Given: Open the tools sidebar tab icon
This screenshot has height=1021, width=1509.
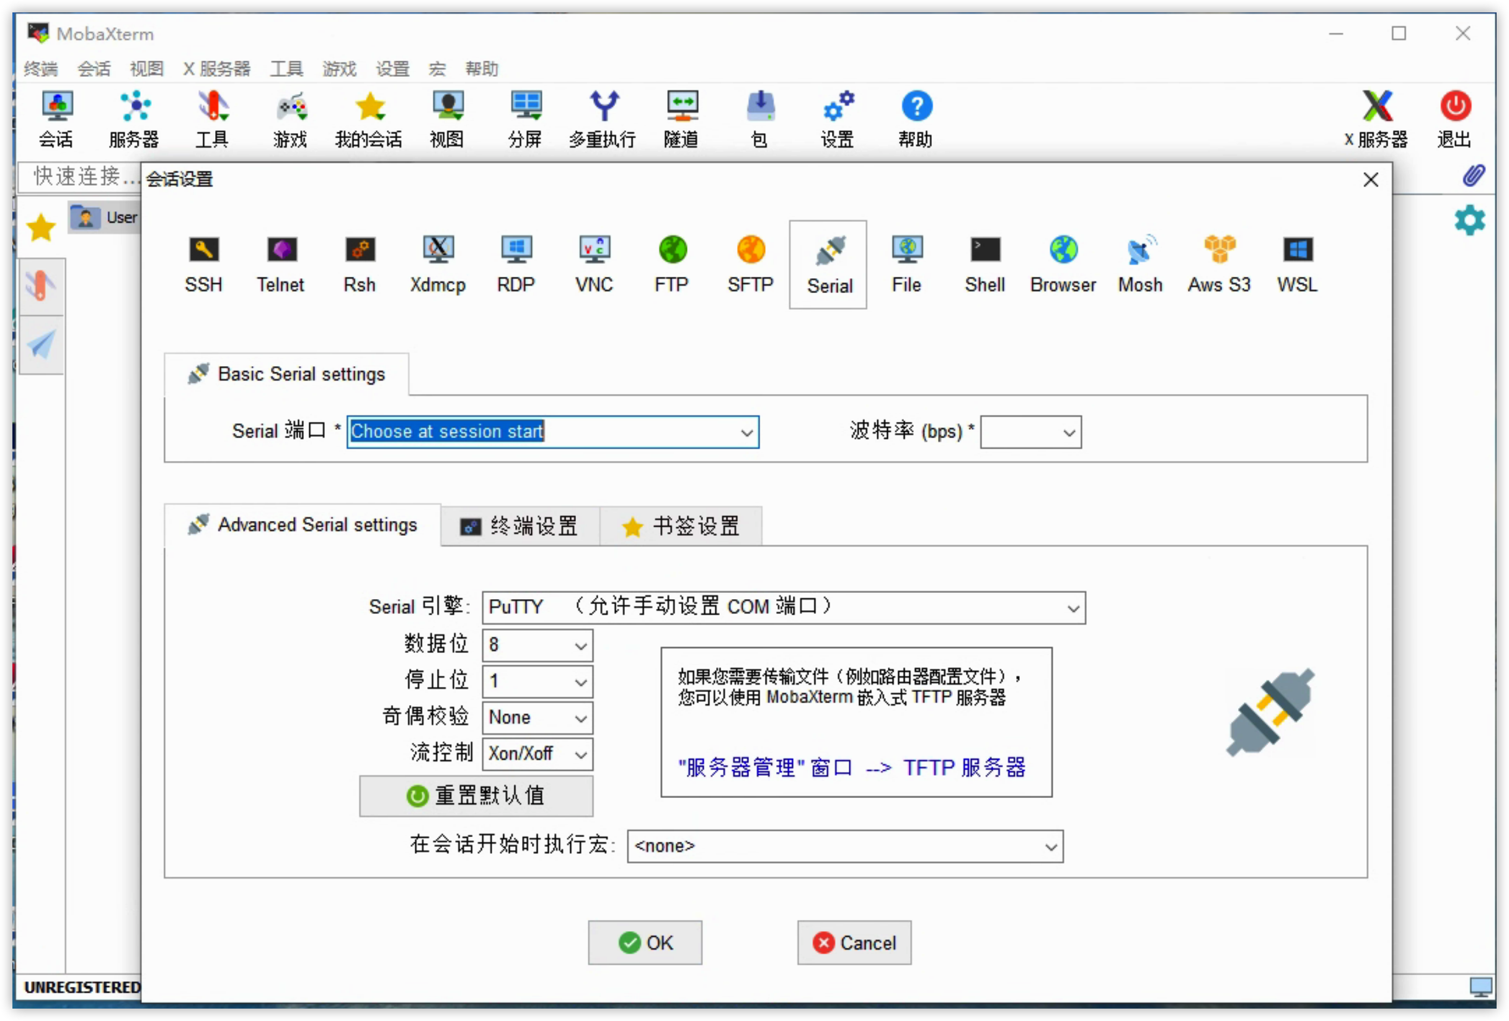Looking at the screenshot, I should tap(41, 286).
